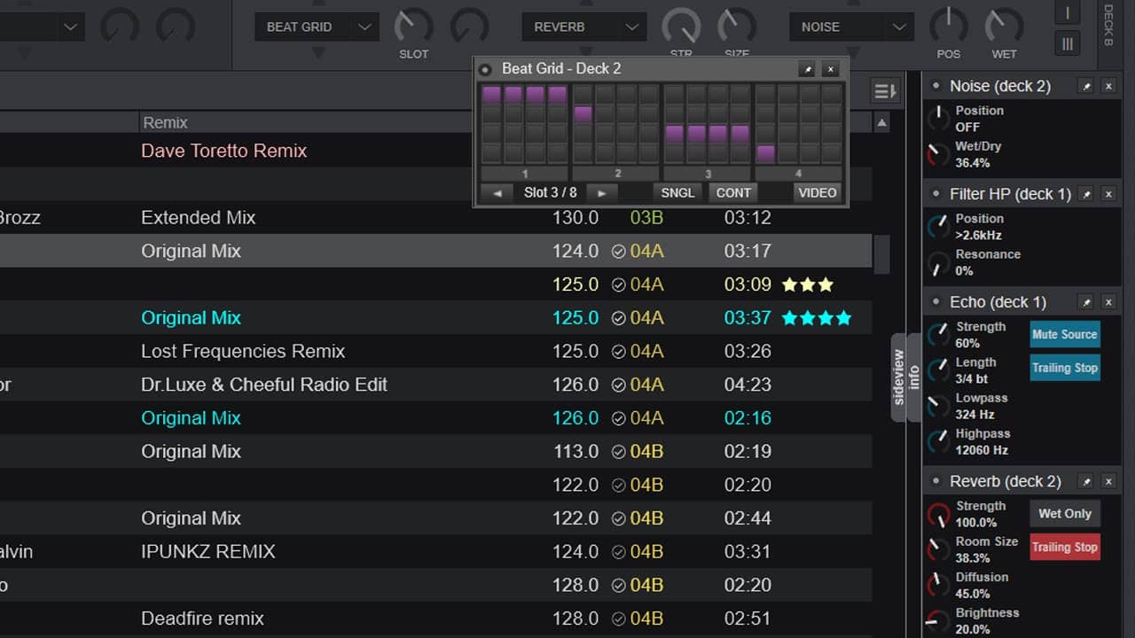Toggle Mute Source on the Echo effect
1135x638 pixels.
1064,334
